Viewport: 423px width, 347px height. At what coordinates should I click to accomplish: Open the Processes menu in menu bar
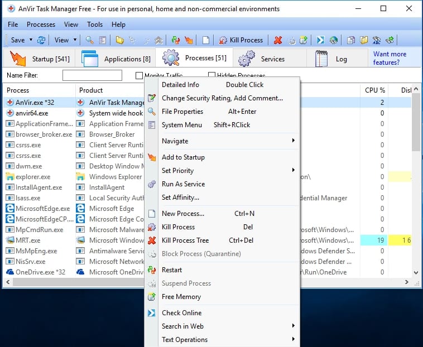click(41, 25)
